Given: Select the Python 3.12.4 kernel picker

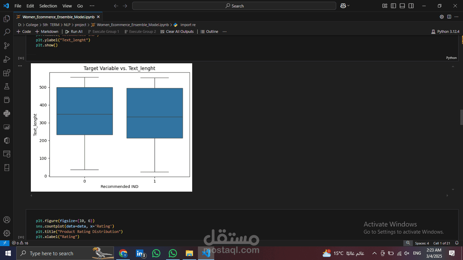Looking at the screenshot, I should tap(445, 31).
